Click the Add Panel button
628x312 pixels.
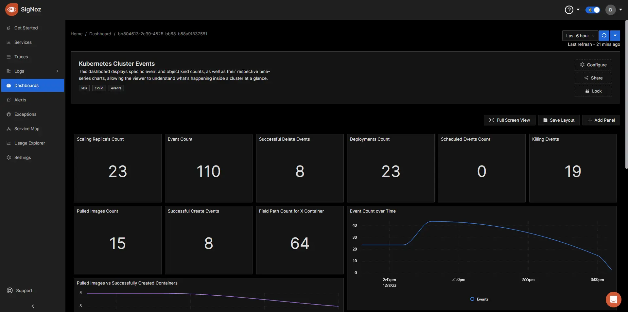[x=601, y=120]
